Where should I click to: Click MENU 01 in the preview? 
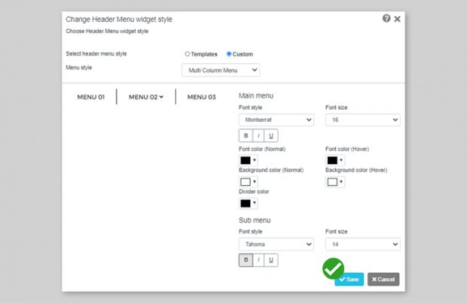[90, 97]
